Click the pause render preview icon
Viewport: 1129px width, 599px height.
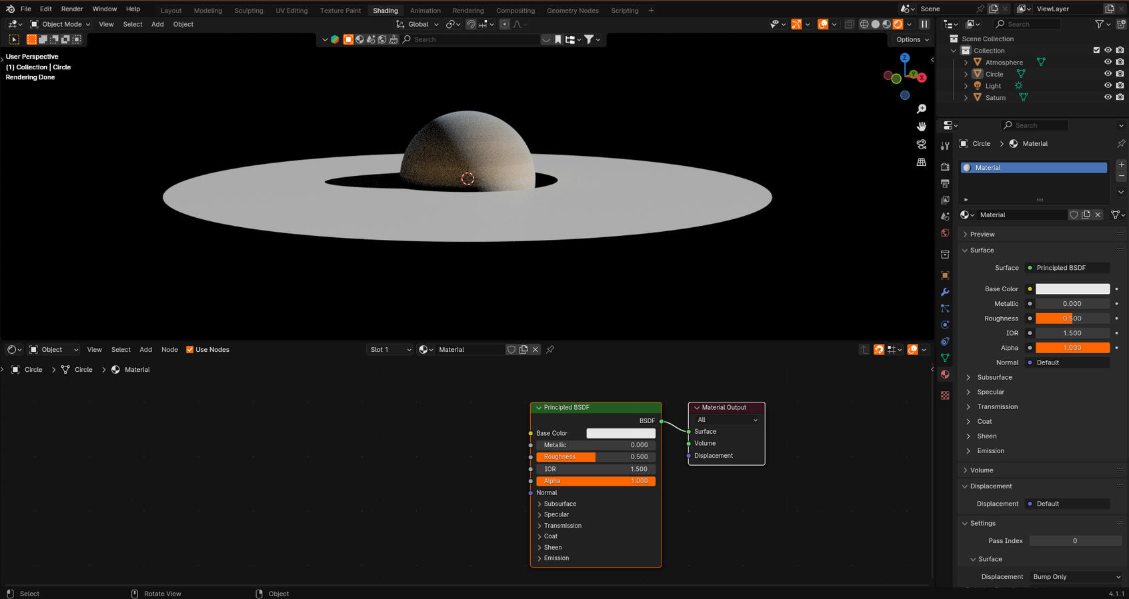click(924, 24)
